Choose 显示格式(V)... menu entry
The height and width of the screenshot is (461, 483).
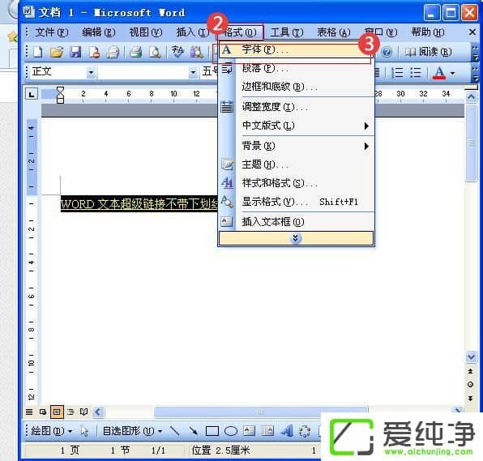[x=296, y=202]
